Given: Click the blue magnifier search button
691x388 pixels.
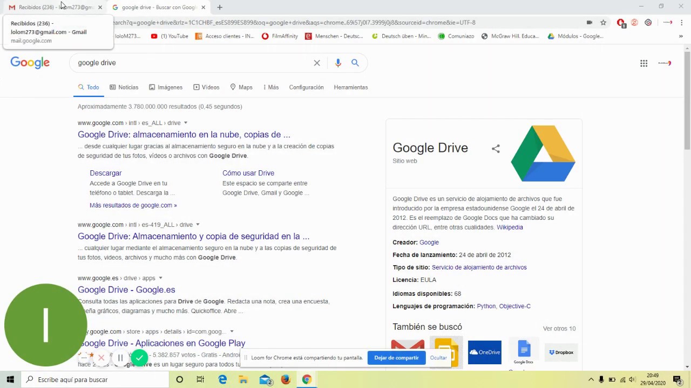Looking at the screenshot, I should tap(355, 63).
